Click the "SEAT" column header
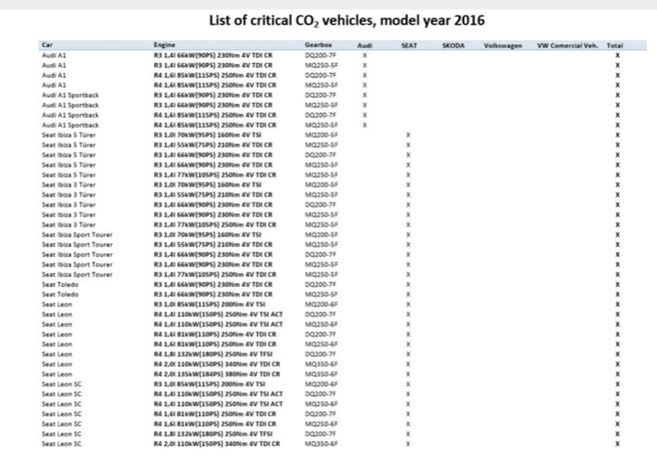The width and height of the screenshot is (657, 463). pos(409,46)
